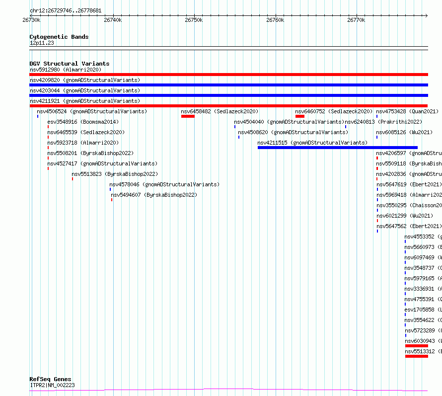Click nsv3550295 Chaisson variant label
Image resolution: width=442 pixels, height=396 pixels.
click(409, 205)
